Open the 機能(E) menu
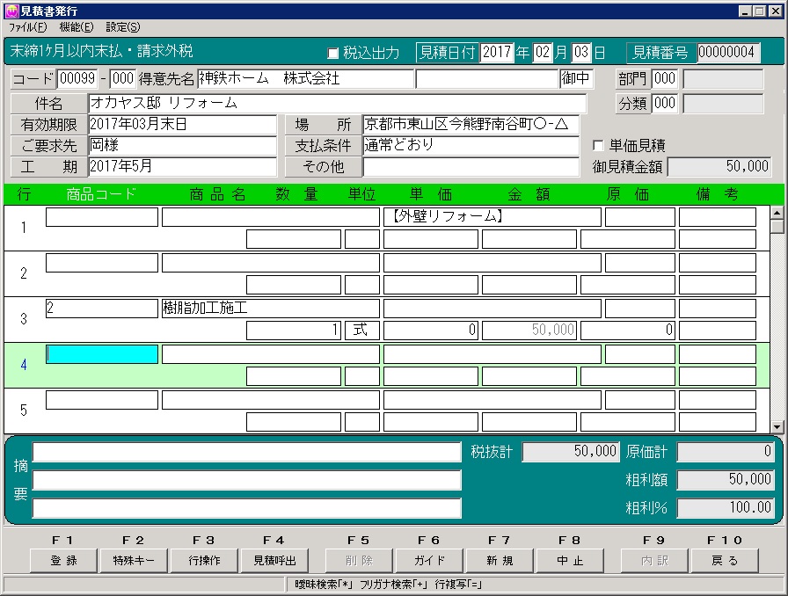This screenshot has width=788, height=596. pos(77,27)
